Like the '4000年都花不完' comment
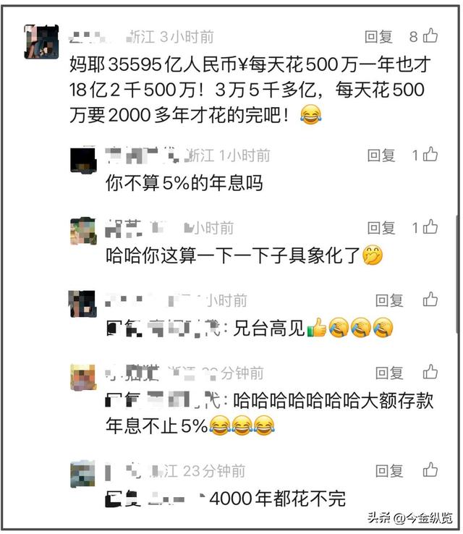This screenshot has width=463, height=534. (430, 470)
